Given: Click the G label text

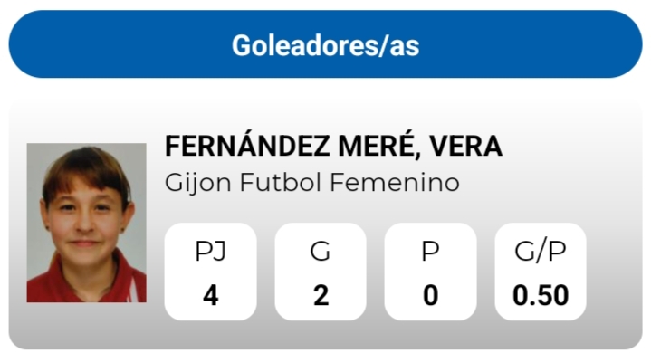Looking at the screenshot, I should (x=321, y=251).
